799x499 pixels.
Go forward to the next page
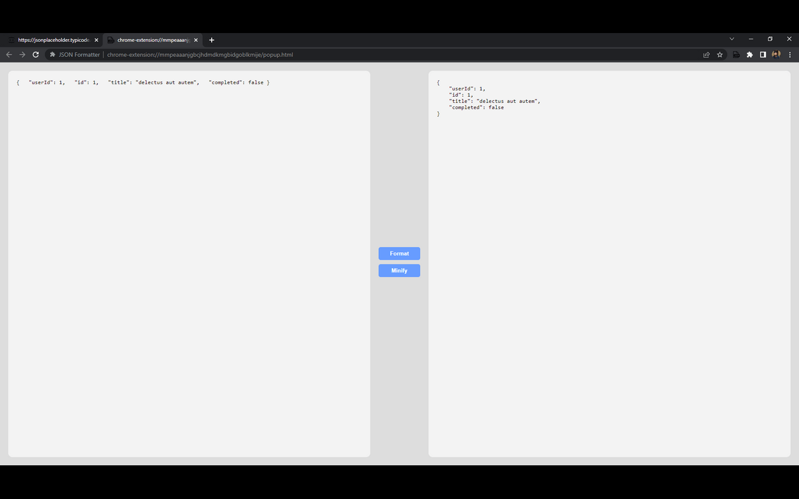point(22,55)
